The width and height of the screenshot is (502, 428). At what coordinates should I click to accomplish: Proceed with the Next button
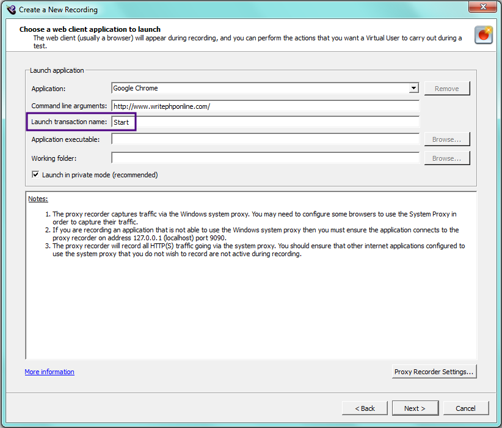click(414, 408)
